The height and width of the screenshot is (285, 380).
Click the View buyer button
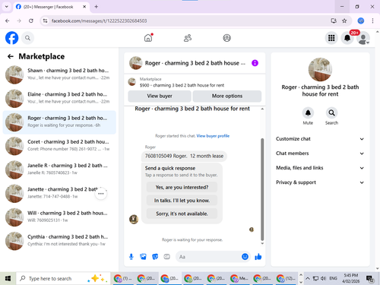point(160,96)
